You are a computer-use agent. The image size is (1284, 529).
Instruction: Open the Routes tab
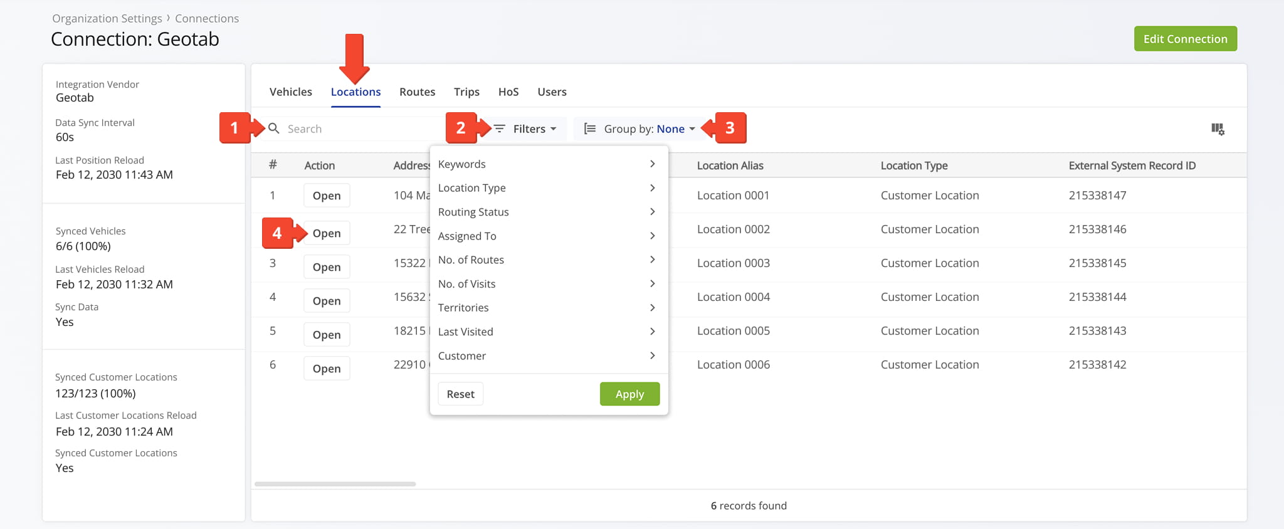417,92
